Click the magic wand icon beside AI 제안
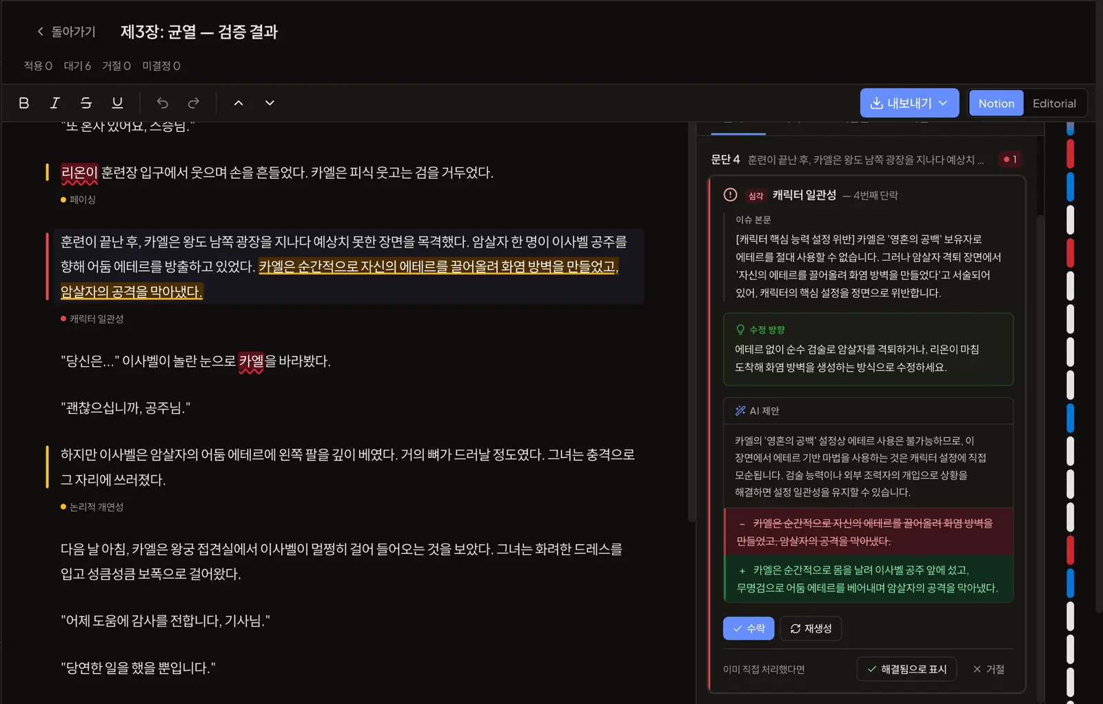The image size is (1103, 704). click(740, 410)
